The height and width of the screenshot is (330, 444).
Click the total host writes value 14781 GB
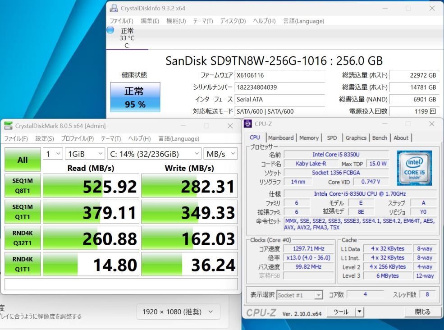(414, 87)
